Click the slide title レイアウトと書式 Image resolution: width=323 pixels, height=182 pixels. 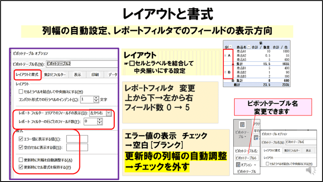(x=168, y=14)
